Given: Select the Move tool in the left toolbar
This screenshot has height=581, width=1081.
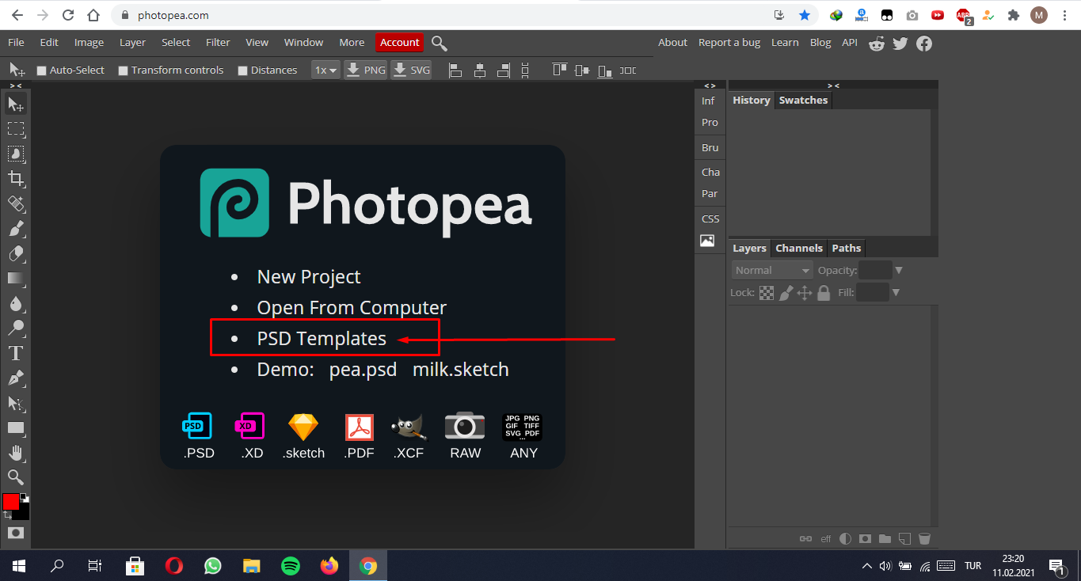Looking at the screenshot, I should [x=16, y=104].
